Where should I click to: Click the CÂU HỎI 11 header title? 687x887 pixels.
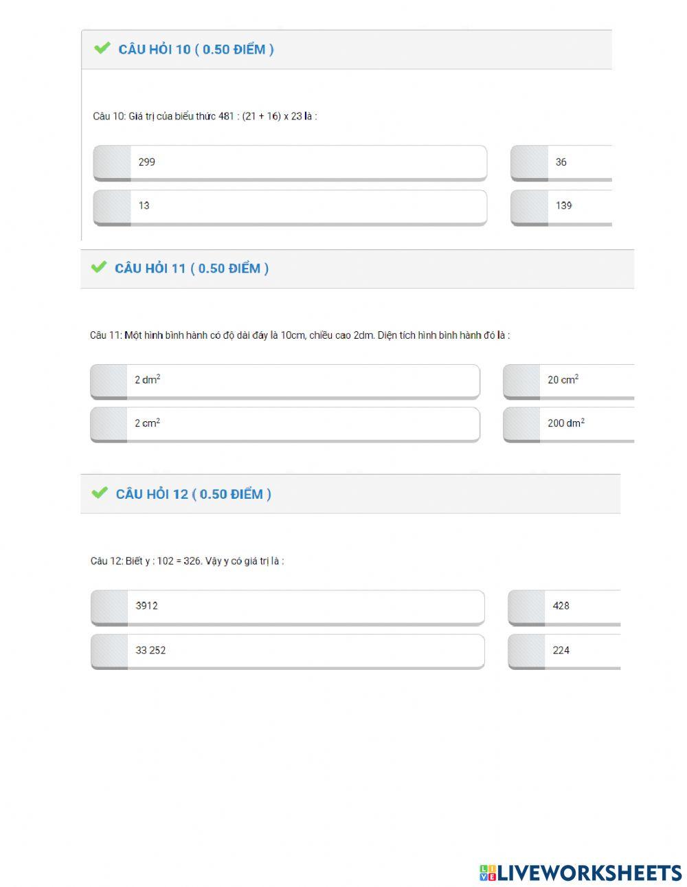coord(192,269)
